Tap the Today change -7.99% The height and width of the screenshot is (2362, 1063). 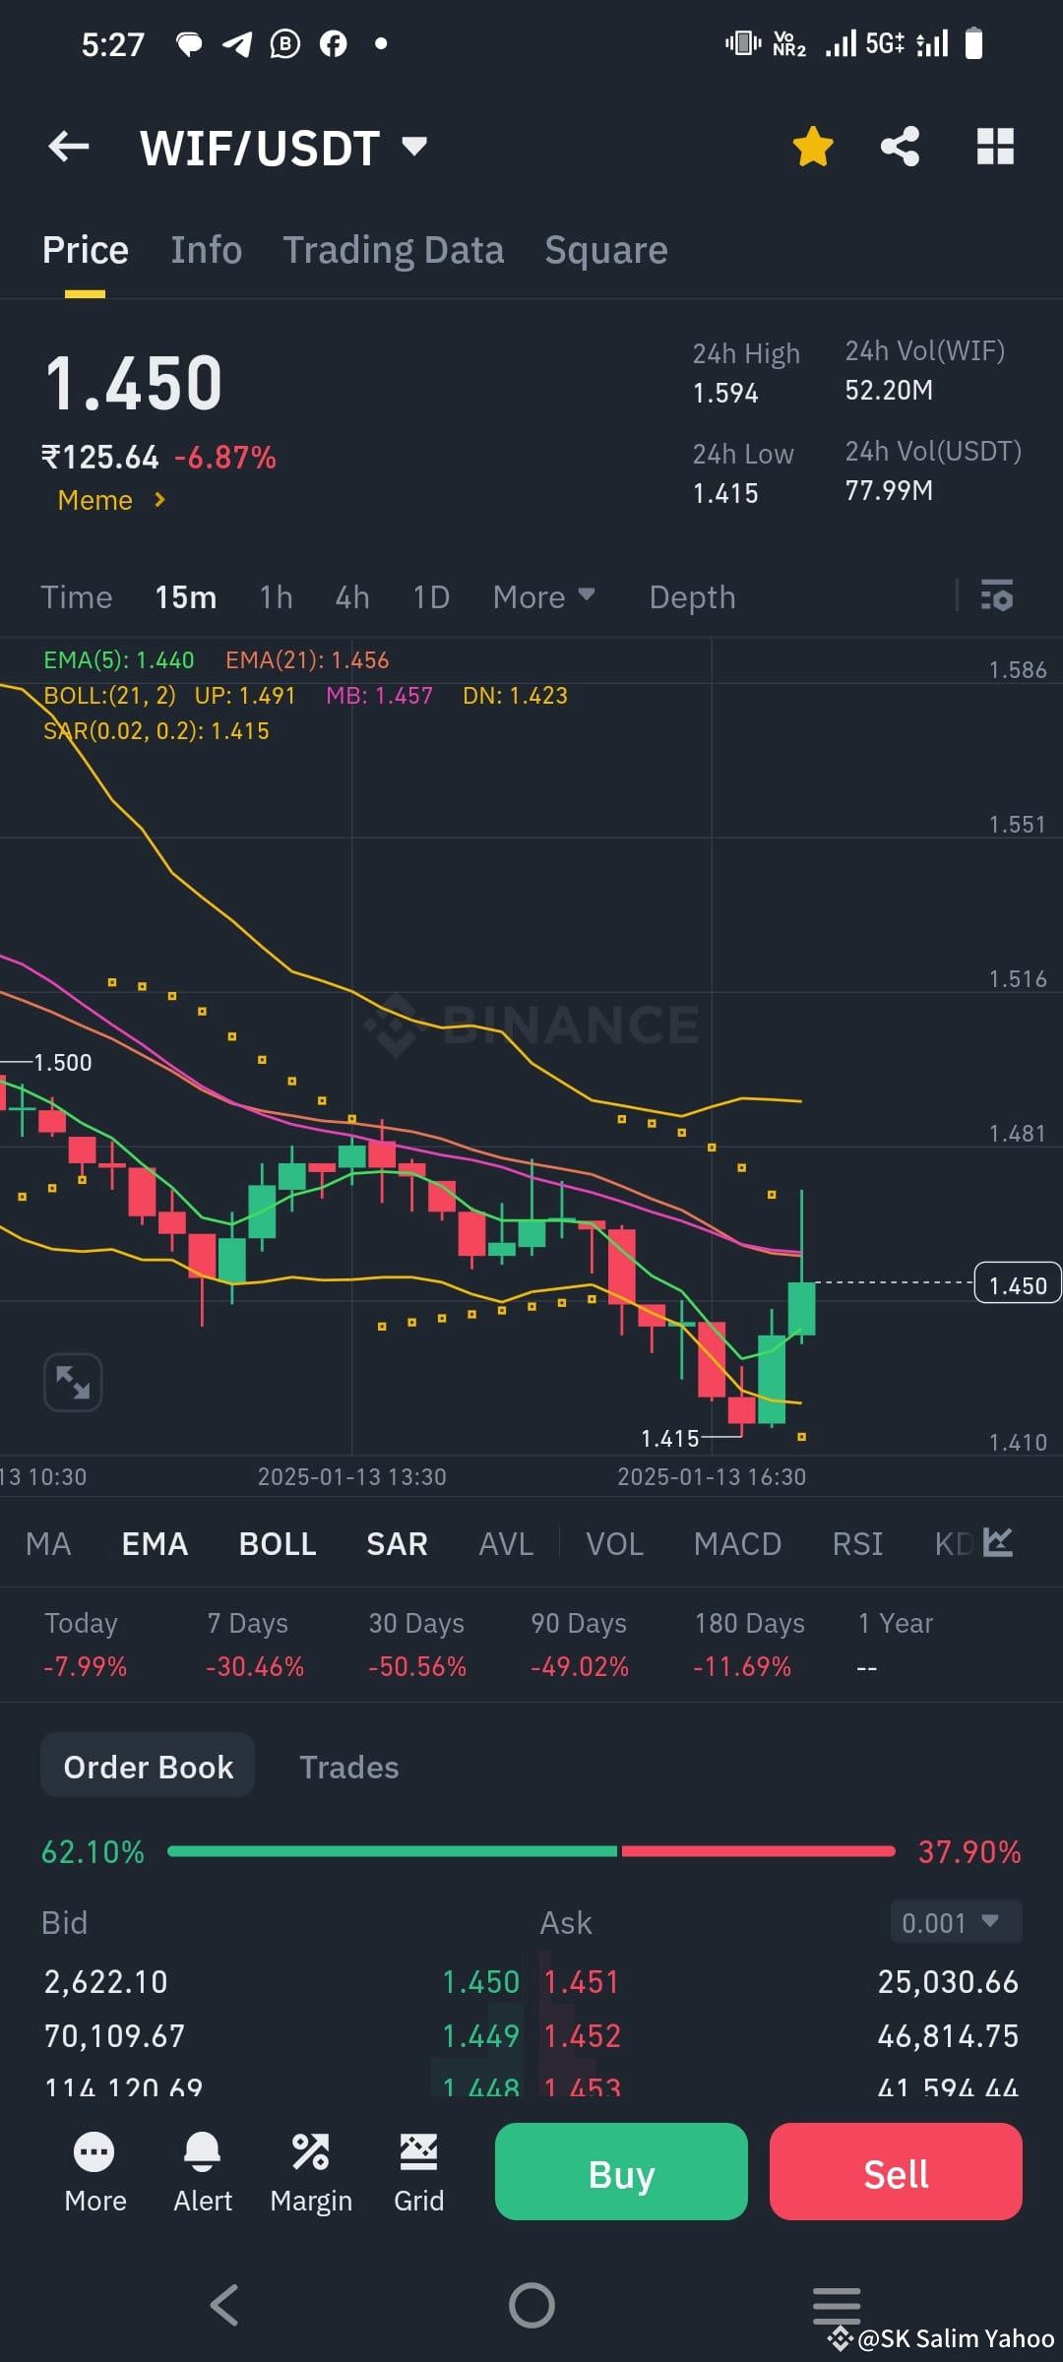[85, 1666]
